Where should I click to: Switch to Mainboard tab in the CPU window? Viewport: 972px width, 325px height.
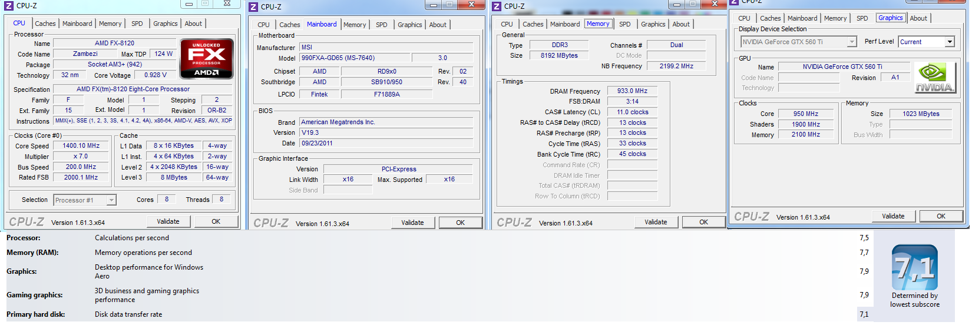77,24
